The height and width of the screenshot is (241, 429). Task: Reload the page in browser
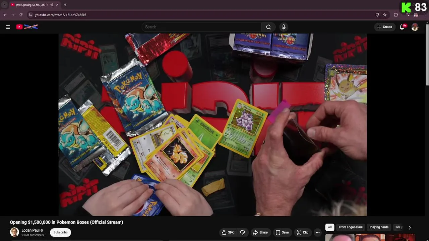click(21, 15)
